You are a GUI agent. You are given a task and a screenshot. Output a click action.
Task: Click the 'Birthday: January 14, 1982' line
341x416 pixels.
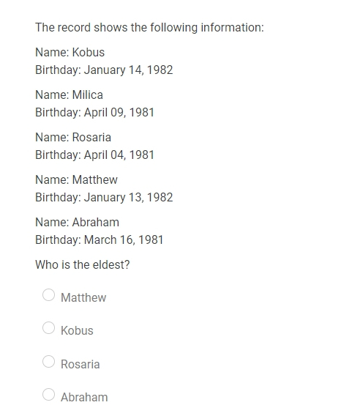tap(104, 70)
